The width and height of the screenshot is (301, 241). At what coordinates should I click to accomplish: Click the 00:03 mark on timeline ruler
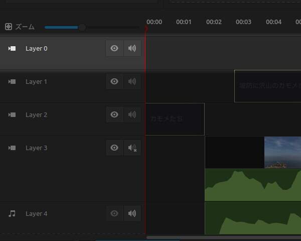click(x=243, y=22)
